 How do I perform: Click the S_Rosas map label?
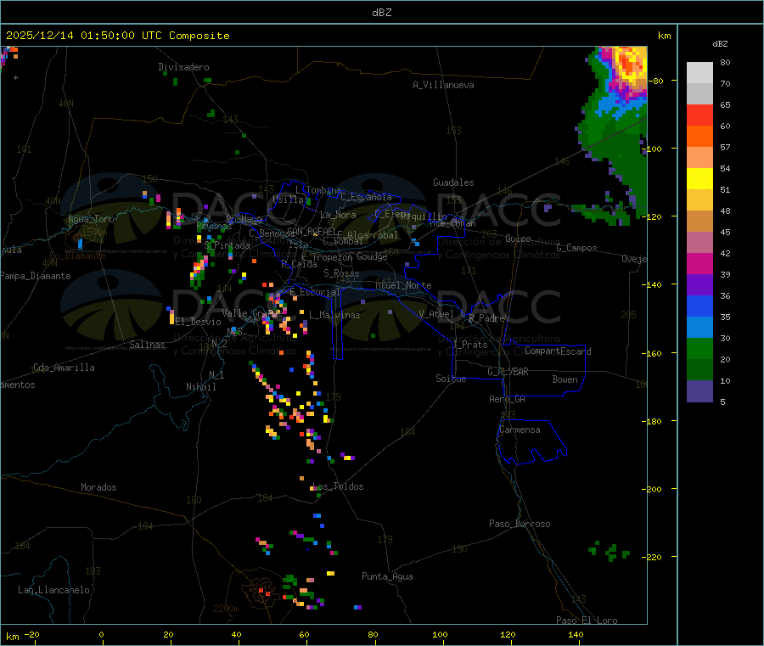pos(341,273)
